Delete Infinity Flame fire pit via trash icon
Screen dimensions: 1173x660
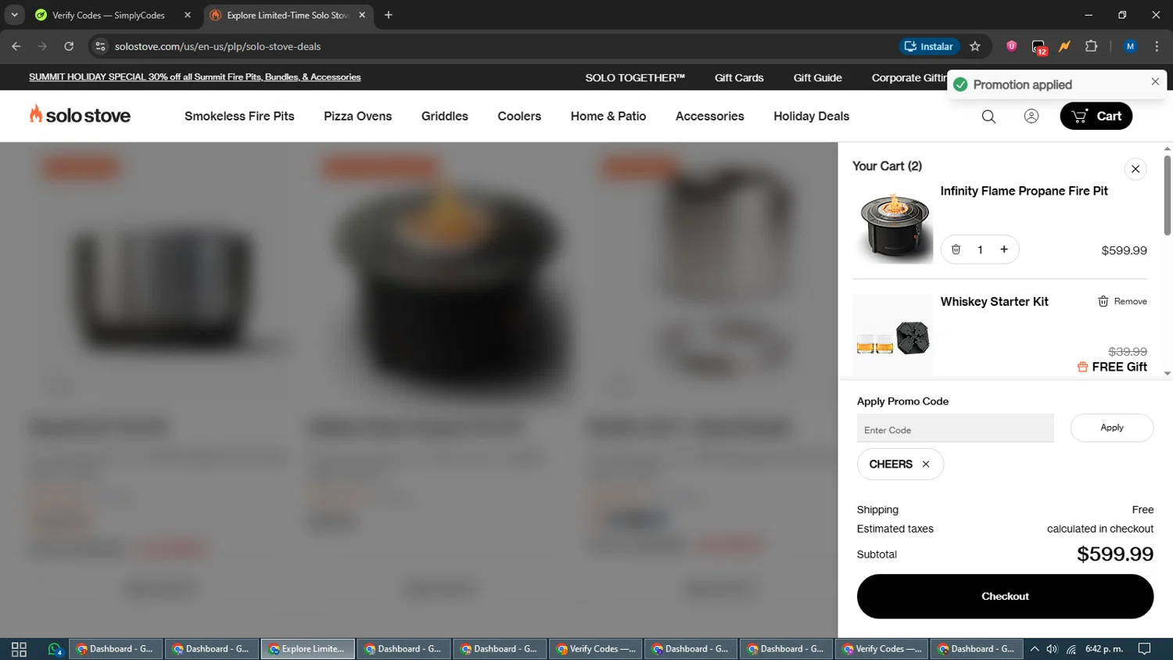(x=956, y=249)
